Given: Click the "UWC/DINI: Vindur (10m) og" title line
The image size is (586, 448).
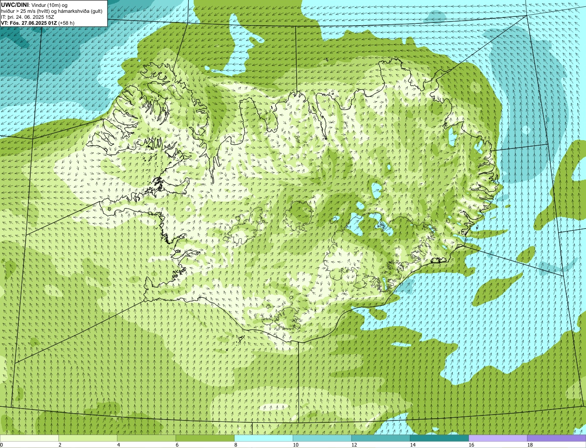Looking at the screenshot, I should [x=34, y=5].
